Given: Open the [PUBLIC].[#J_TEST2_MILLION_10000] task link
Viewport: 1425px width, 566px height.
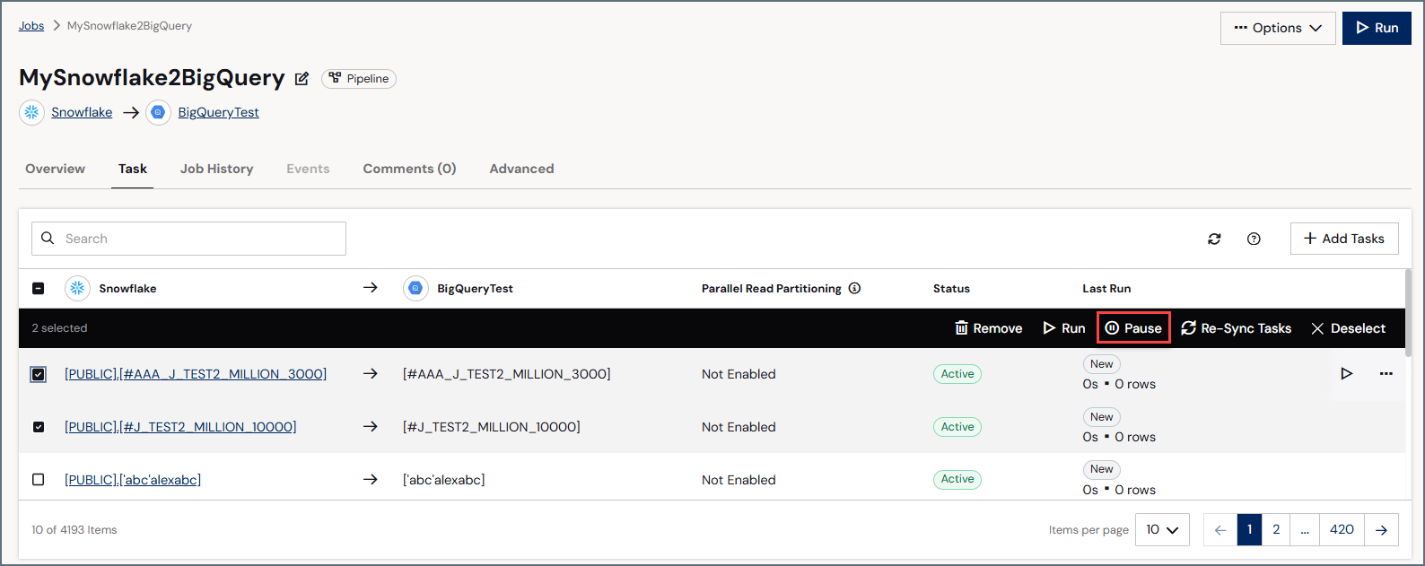Looking at the screenshot, I should tap(180, 427).
